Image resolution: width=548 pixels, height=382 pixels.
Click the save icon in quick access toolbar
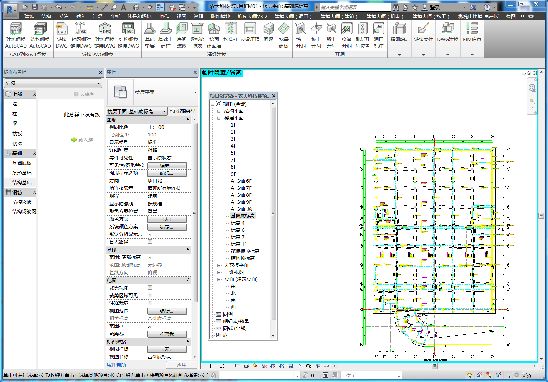click(x=35, y=7)
